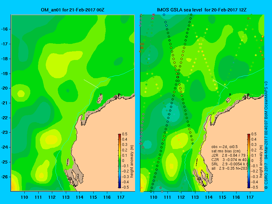Image resolution: width=272 pixels, height=204 pixels.
Task: Click "-0.5" on the OM_an01 color scale
Action: [125, 187]
